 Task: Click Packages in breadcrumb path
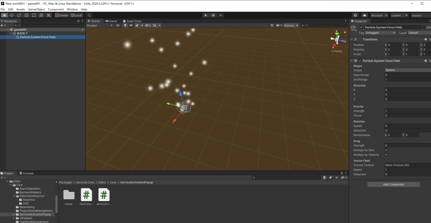(x=65, y=182)
